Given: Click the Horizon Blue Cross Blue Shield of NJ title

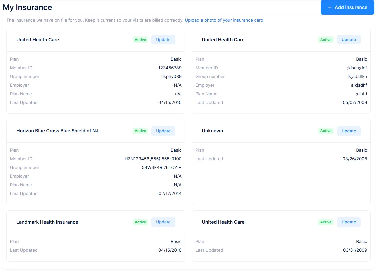Looking at the screenshot, I should (57, 131).
